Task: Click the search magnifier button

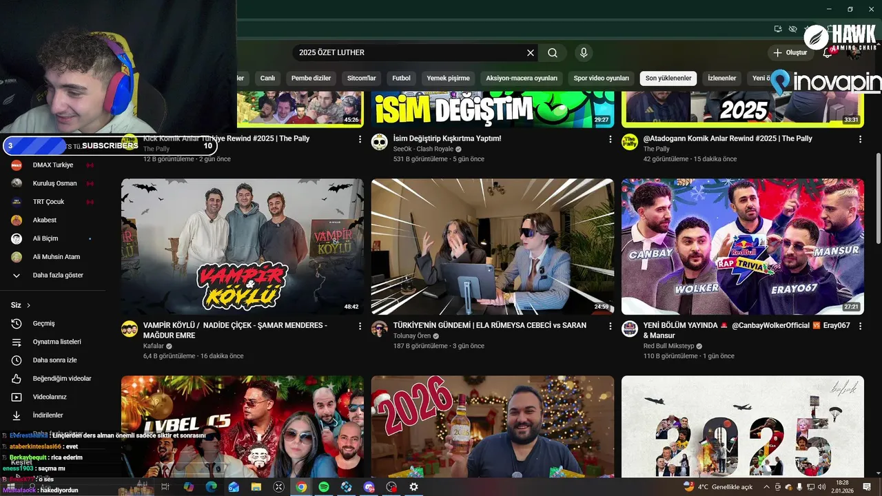Action: (x=553, y=52)
